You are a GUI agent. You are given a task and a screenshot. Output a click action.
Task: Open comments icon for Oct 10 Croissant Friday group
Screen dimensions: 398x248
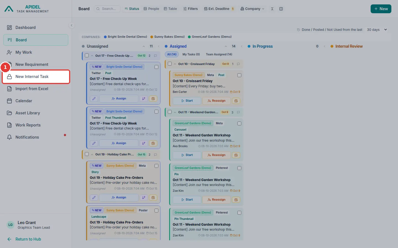click(x=238, y=64)
